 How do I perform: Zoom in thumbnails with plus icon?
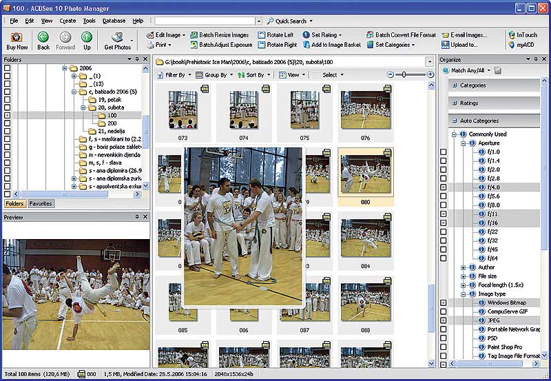[x=430, y=74]
